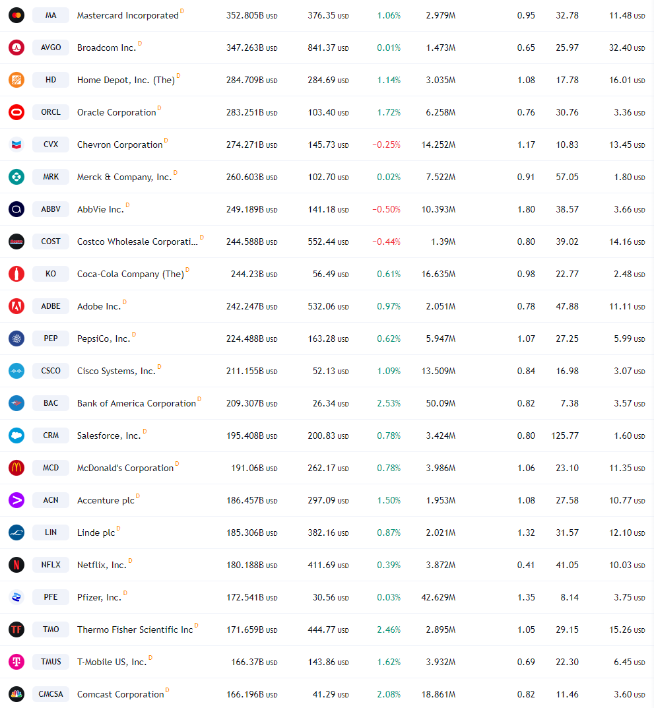Open Linde plc company link
Screen dimensions: 654x708
tap(96, 532)
